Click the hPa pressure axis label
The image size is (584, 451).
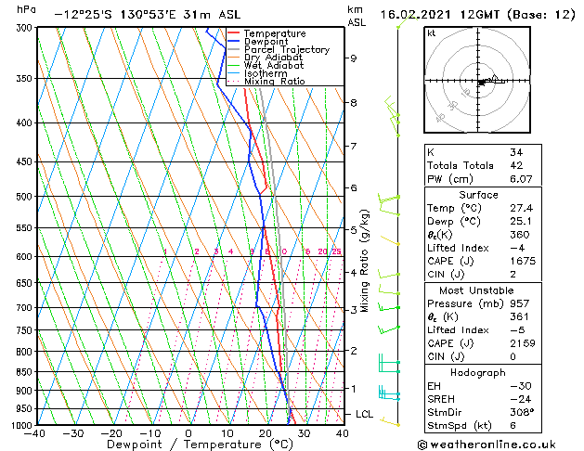pyautogui.click(x=26, y=9)
